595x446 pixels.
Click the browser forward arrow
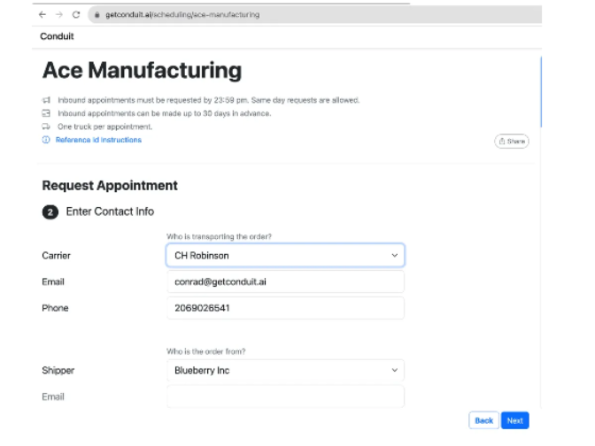pyautogui.click(x=58, y=15)
